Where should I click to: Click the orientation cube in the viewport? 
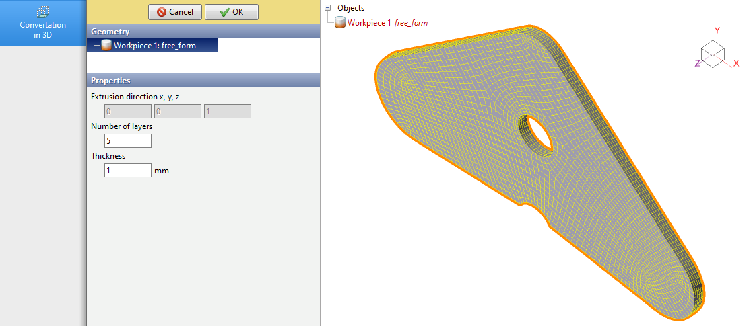713,52
